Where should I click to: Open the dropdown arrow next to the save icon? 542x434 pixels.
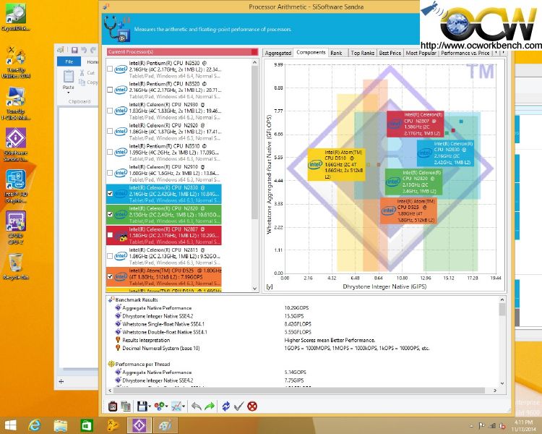pyautogui.click(x=150, y=407)
